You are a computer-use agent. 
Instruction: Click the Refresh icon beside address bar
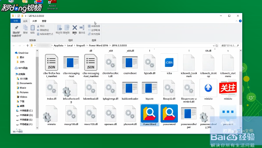tap(217, 46)
